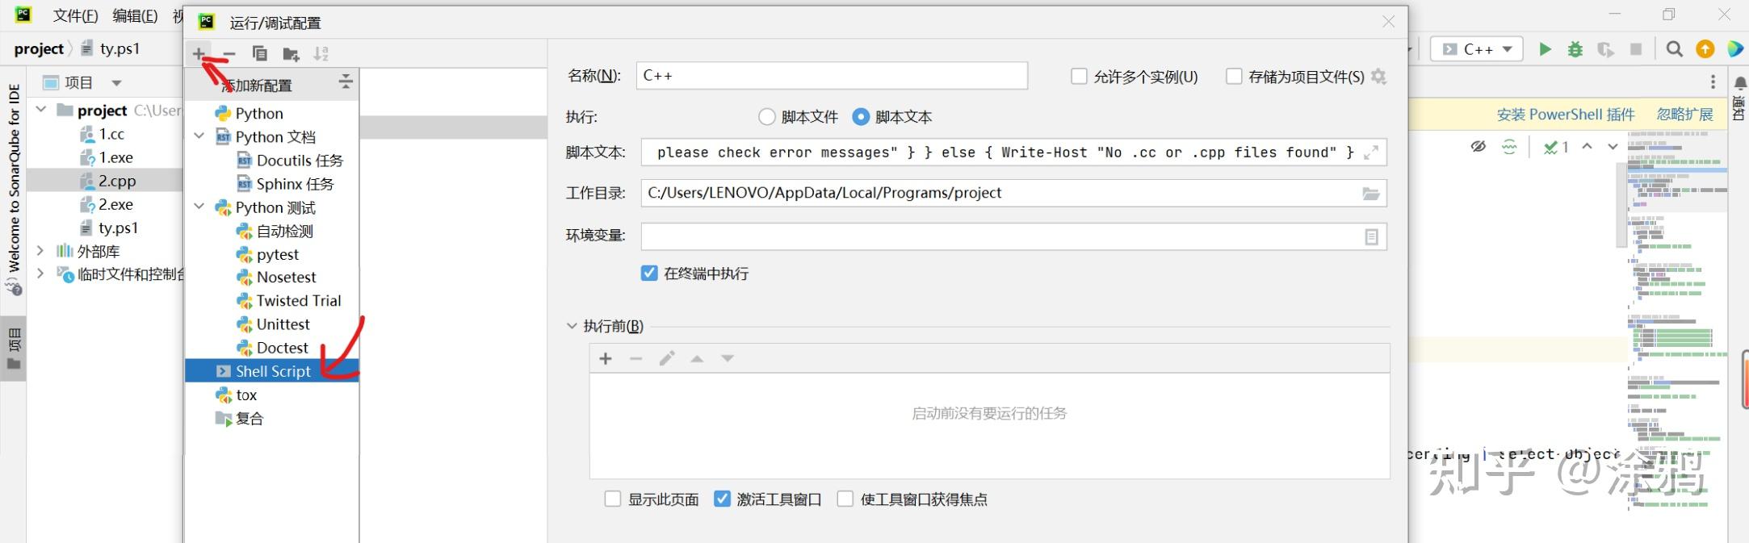1749x543 pixels.
Task: Open the 编辑 menu
Action: pyautogui.click(x=135, y=15)
